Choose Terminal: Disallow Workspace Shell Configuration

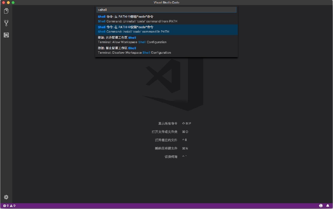coord(166,50)
